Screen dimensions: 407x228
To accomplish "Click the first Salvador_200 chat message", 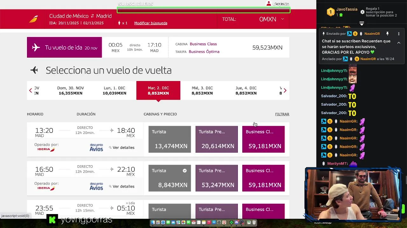I will click(339, 96).
